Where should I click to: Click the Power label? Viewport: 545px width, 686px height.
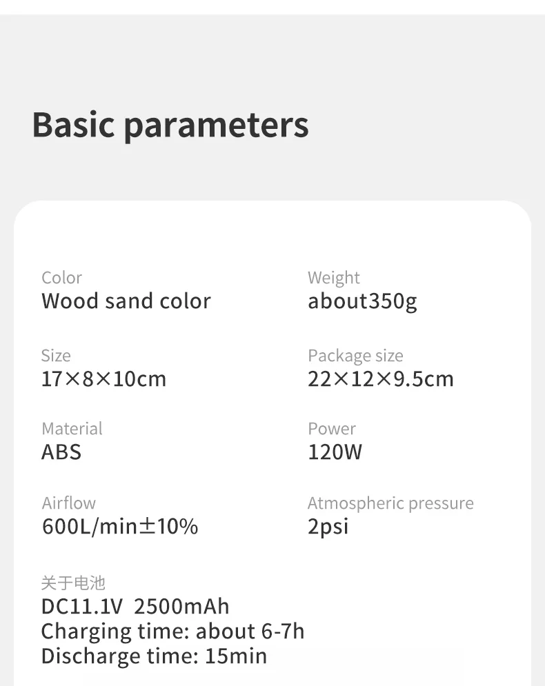click(x=332, y=429)
